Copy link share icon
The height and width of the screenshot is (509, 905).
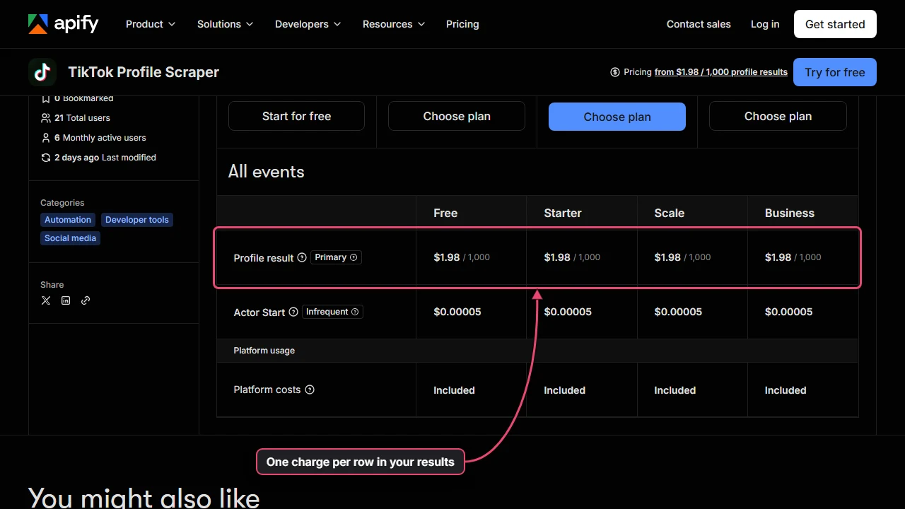(x=86, y=300)
